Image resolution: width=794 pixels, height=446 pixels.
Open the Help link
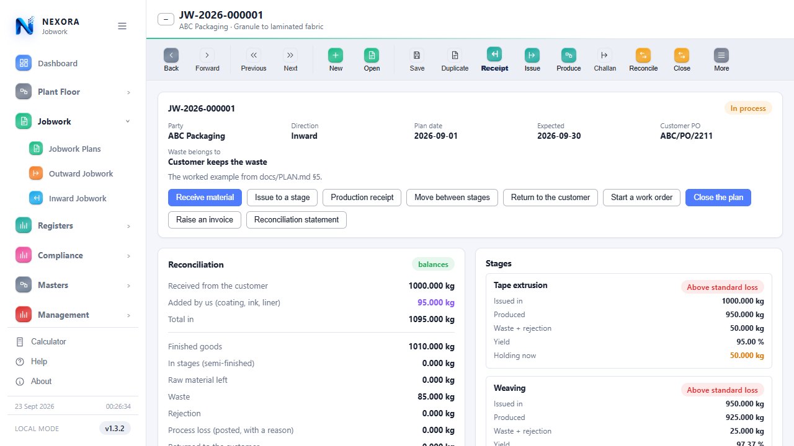pos(39,362)
